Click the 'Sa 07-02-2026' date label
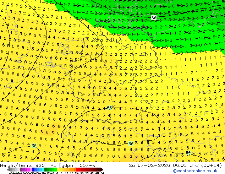Image resolution: width=225 pixels, height=174 pixels. coord(150,165)
